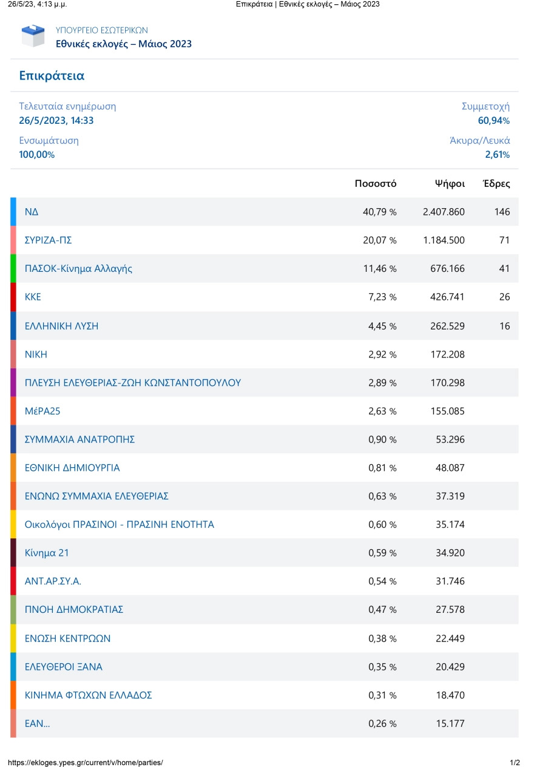534x767 pixels.
Task: Select the ΚΙΝΗΜΑ ΦΤΩΧΩΝ ΕΛΛΑΔΟΣ row
Action: 88,695
